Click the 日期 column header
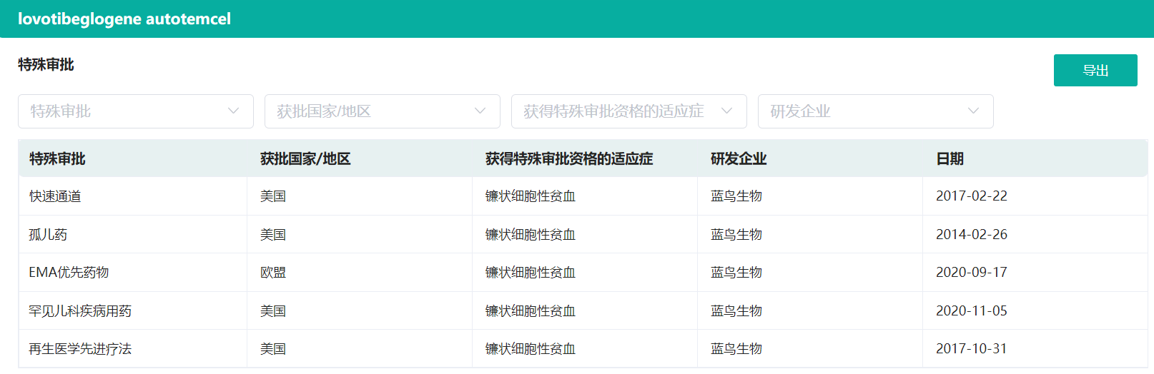This screenshot has height=374, width=1154. [x=950, y=158]
